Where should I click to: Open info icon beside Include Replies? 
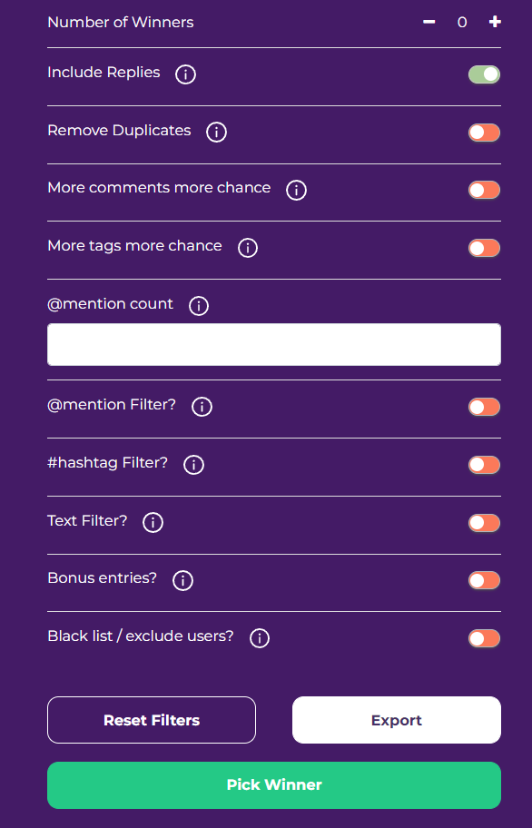185,74
